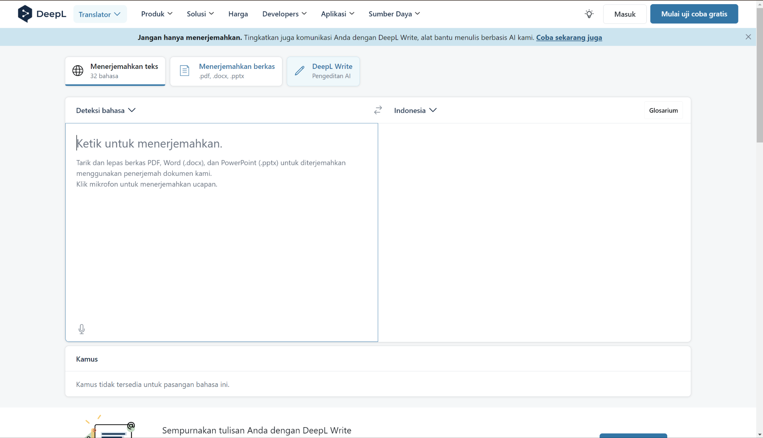Open Indonesia target language dropdown

coord(415,110)
